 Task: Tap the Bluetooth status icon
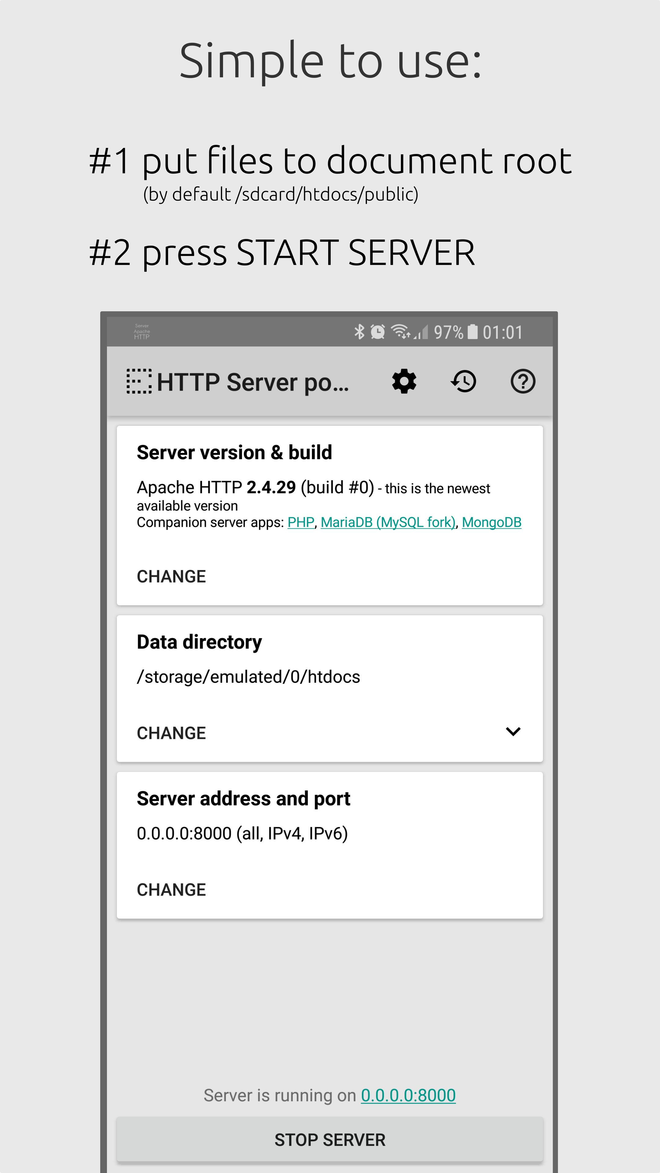(x=359, y=332)
